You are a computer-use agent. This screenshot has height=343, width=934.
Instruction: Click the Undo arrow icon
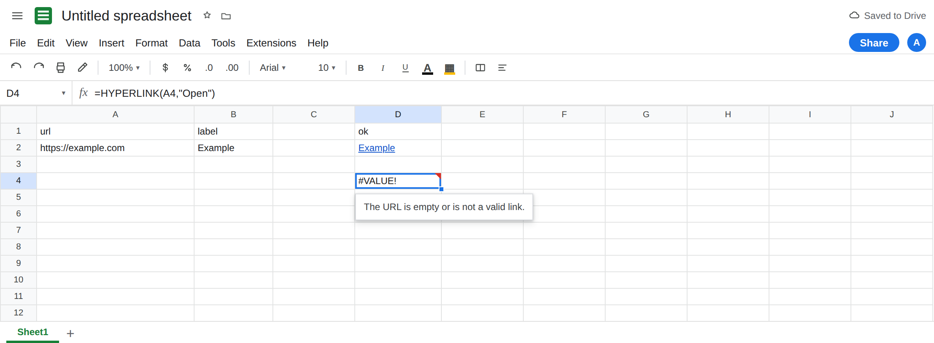point(16,67)
